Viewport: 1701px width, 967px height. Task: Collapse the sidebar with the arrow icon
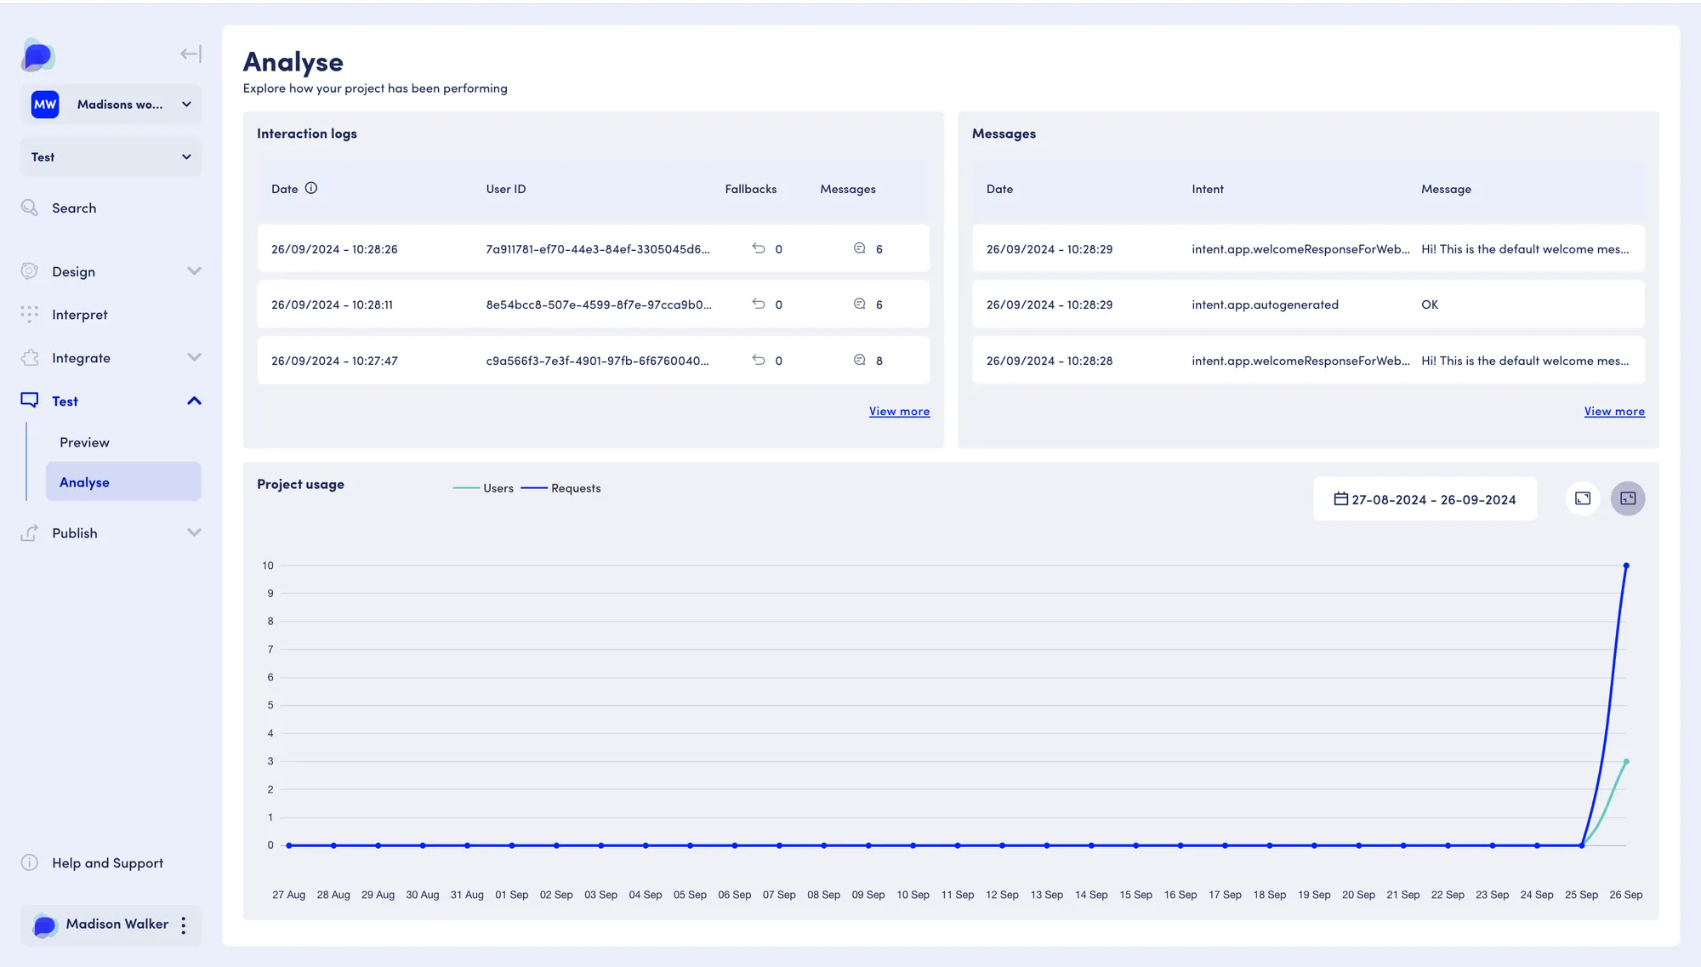tap(191, 54)
